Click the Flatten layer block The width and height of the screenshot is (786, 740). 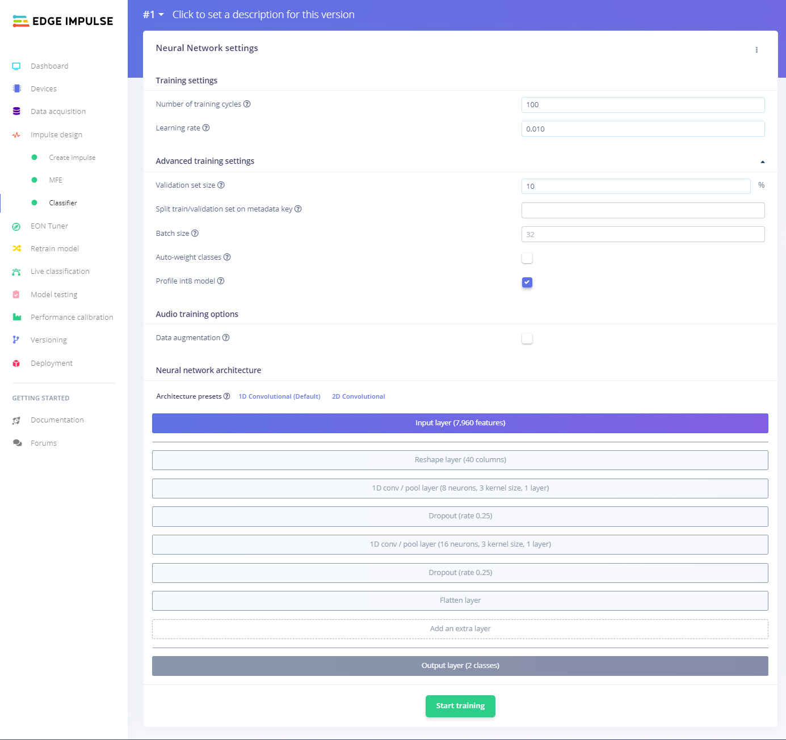tap(460, 601)
